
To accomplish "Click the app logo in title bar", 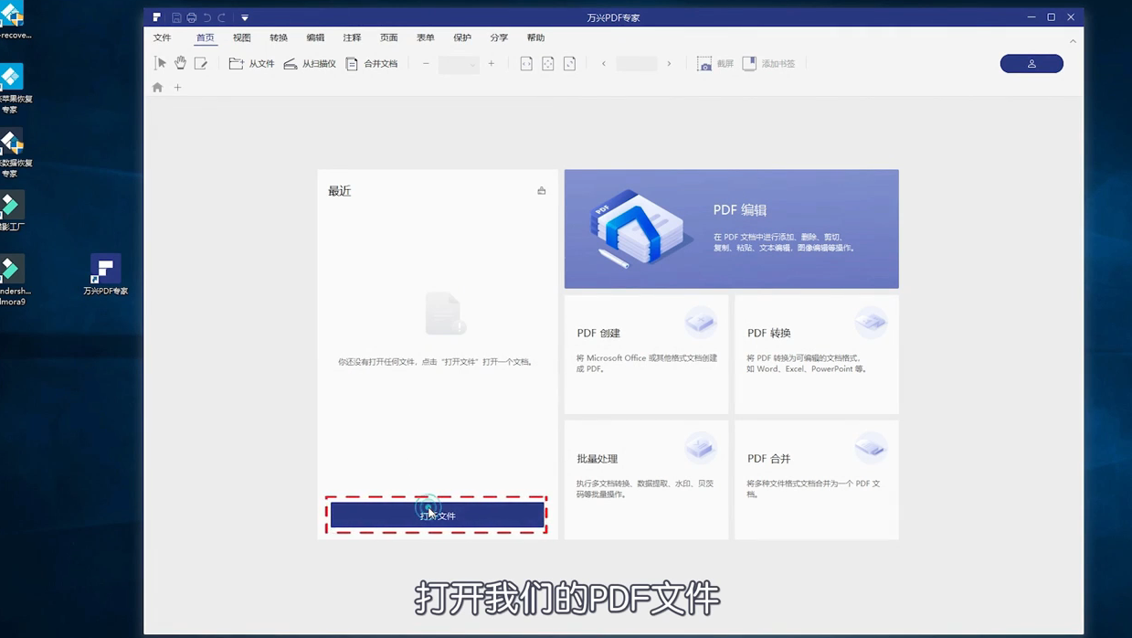I will pyautogui.click(x=157, y=17).
